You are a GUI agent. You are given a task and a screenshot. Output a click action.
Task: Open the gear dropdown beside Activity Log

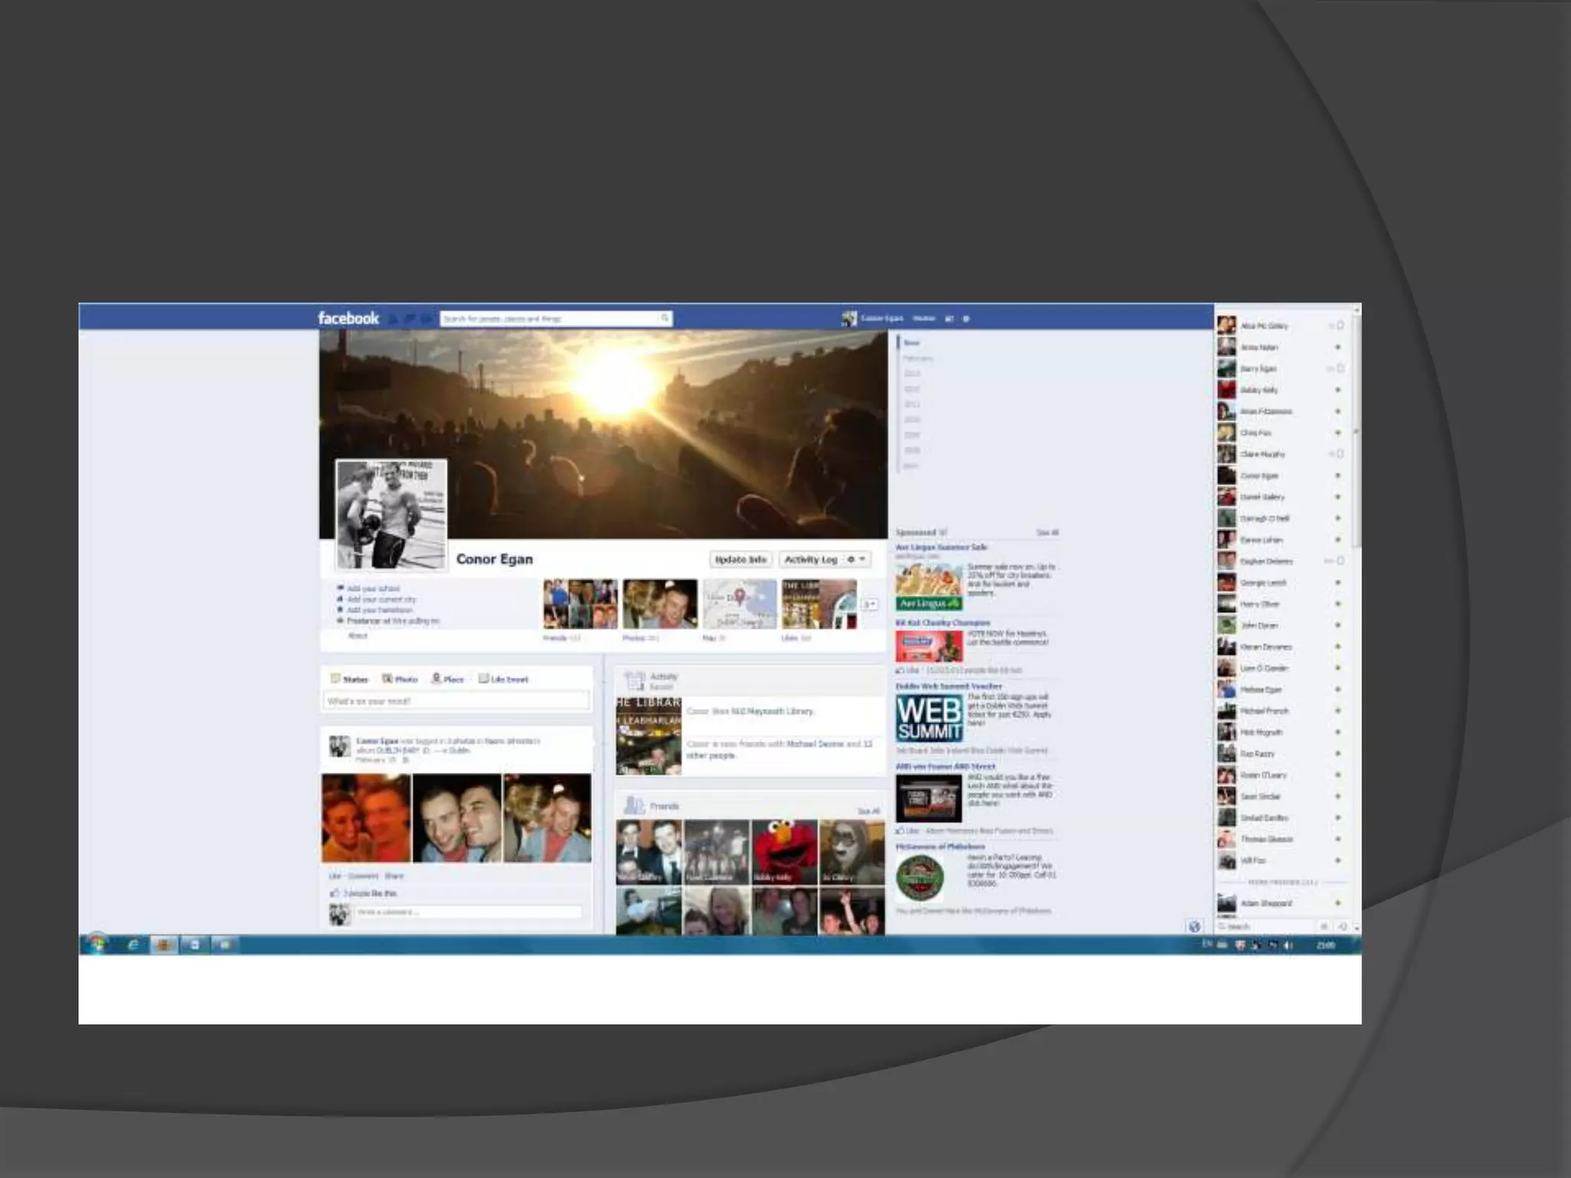click(x=855, y=560)
